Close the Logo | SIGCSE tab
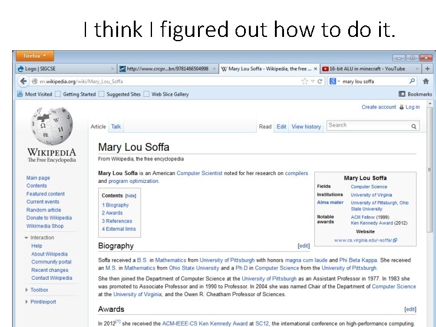Viewport: 436px width, 327px height. (113, 68)
